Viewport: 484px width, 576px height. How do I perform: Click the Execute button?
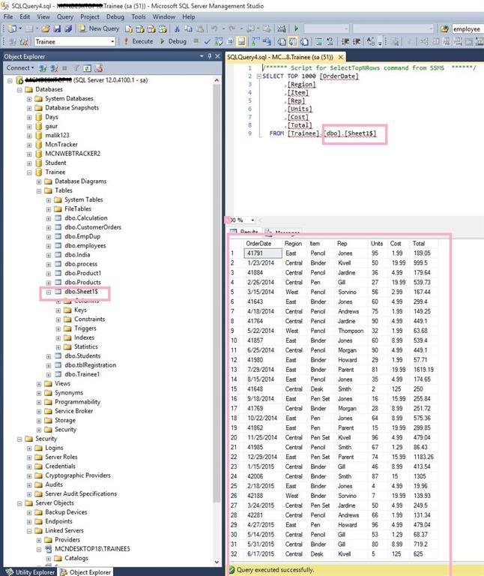(x=139, y=41)
